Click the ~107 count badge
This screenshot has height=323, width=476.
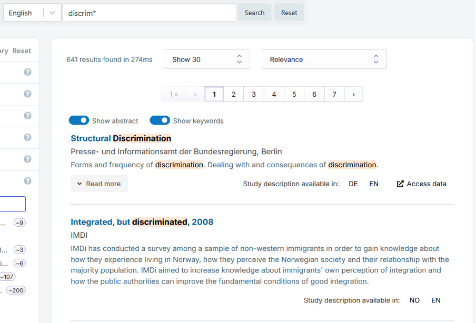coord(7,277)
